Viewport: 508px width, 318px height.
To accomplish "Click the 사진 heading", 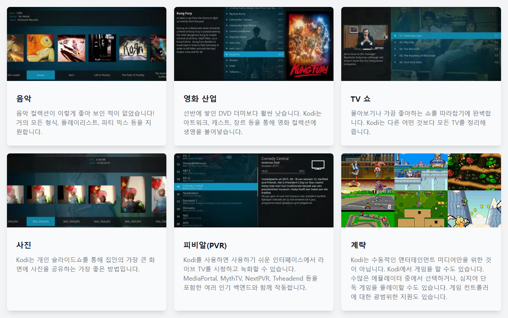I will [x=24, y=245].
